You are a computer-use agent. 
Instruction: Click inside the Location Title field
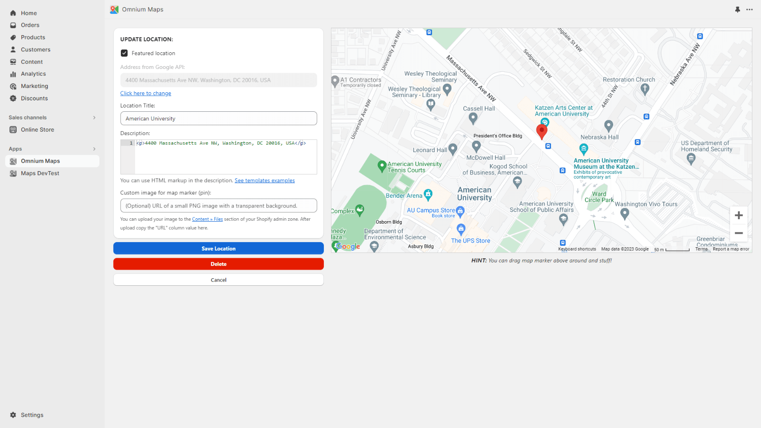pyautogui.click(x=218, y=118)
